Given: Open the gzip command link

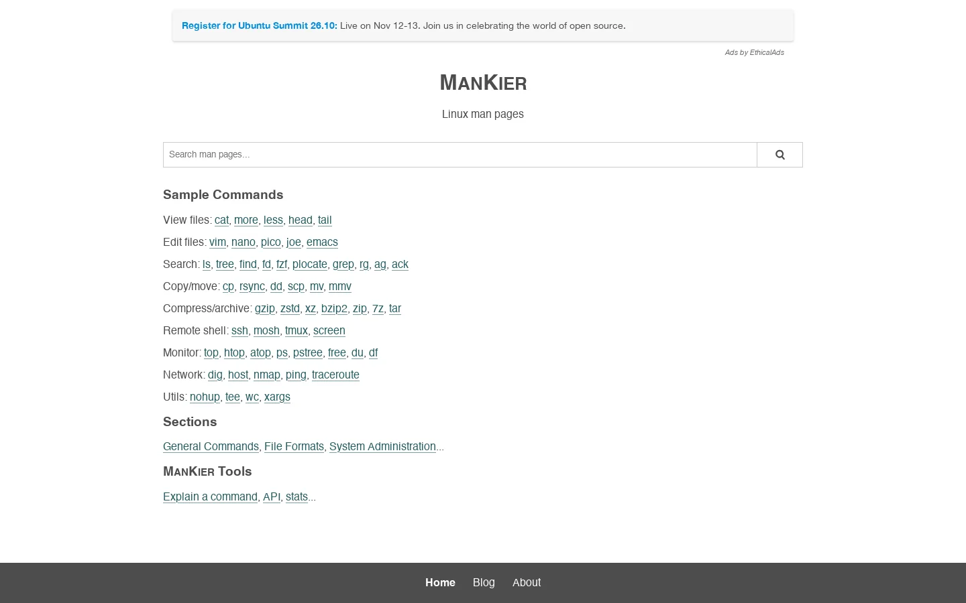Looking at the screenshot, I should [265, 308].
